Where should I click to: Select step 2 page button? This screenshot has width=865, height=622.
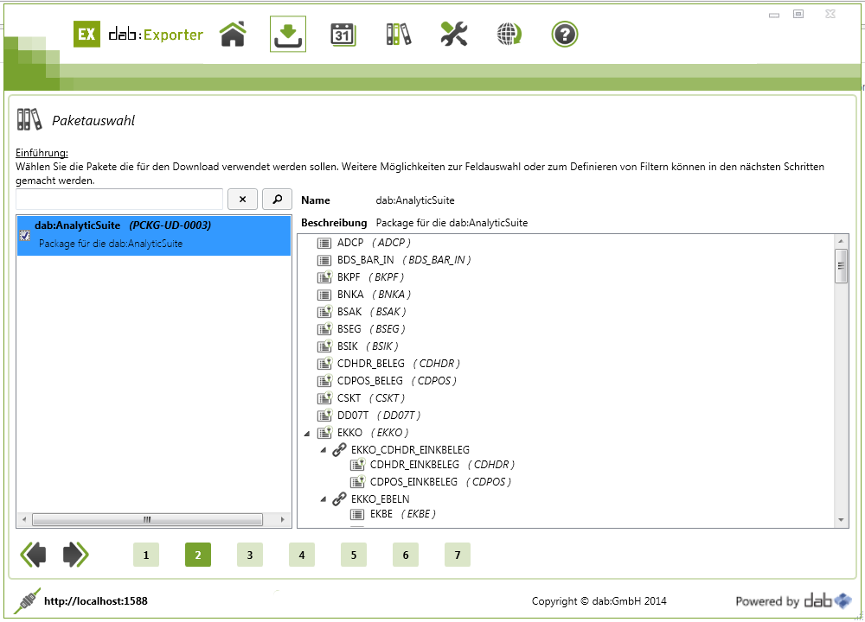pyautogui.click(x=198, y=555)
